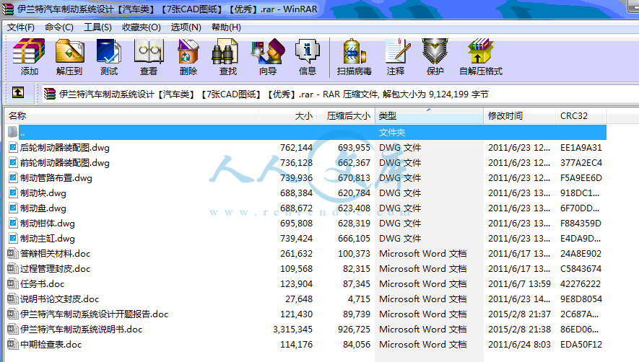The width and height of the screenshot is (639, 362).
Task: Click Word icon of 任务书.doc
Action: pyautogui.click(x=12, y=283)
